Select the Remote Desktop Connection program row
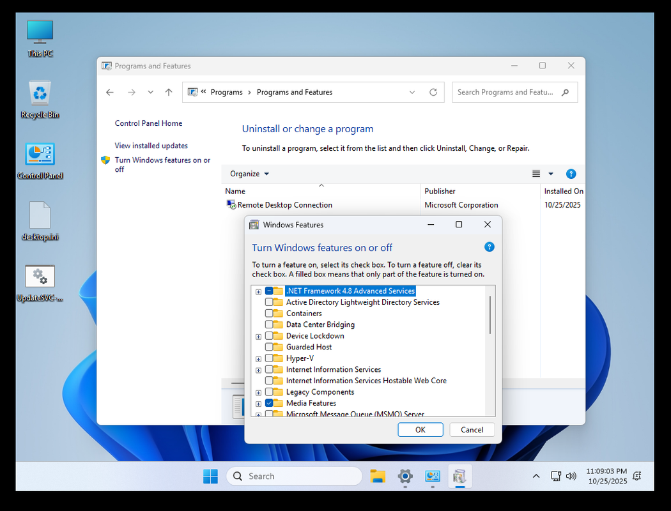671x511 pixels. [x=403, y=204]
